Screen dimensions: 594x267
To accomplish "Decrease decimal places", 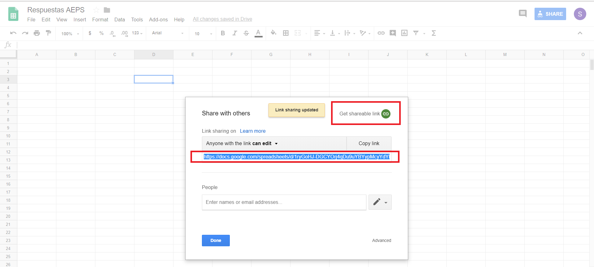I will point(113,33).
